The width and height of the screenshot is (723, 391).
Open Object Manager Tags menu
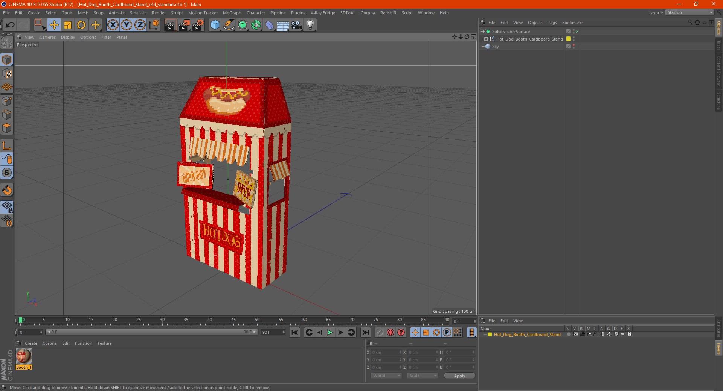(x=552, y=23)
